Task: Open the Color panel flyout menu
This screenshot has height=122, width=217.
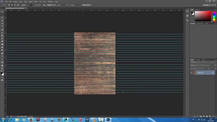Action: point(216,9)
